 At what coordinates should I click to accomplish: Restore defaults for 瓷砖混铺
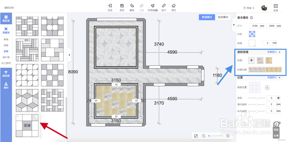pyautogui.click(x=272, y=52)
